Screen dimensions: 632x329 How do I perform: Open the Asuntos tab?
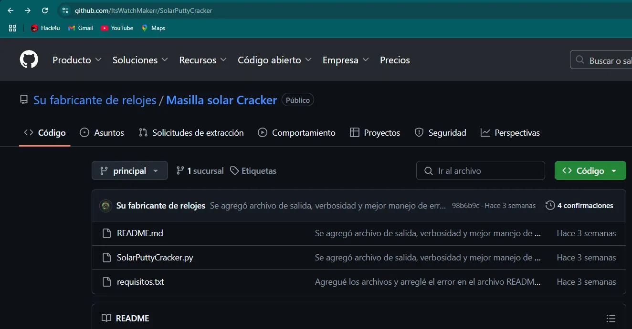point(102,133)
